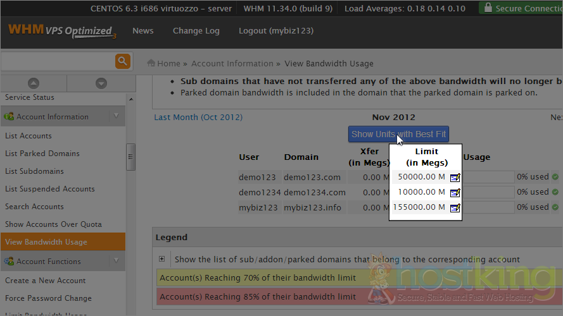
Task: Collapse the Account Functions sidebar section
Action: (116, 261)
